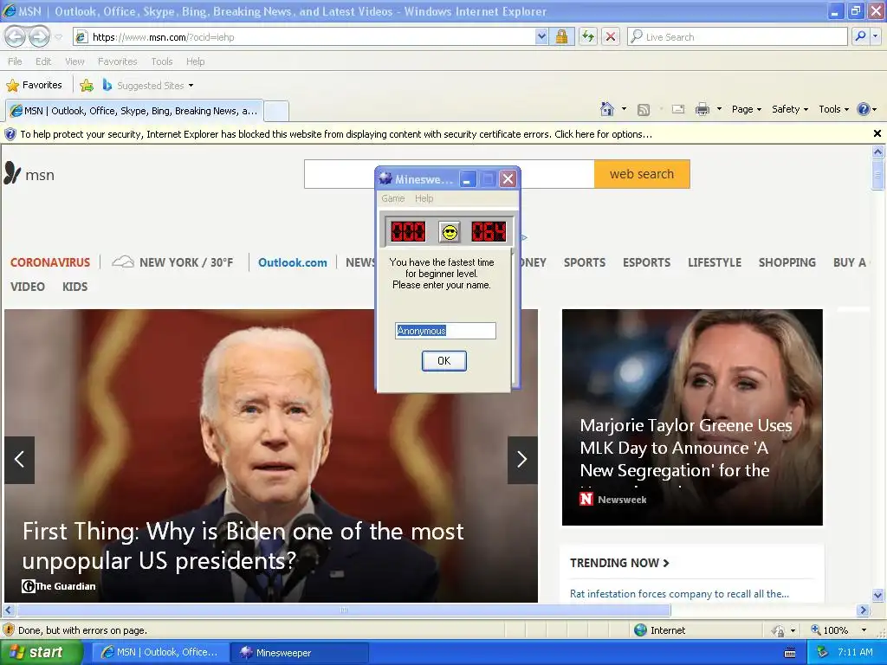The height and width of the screenshot is (665, 887).
Task: Open the Tools command bar dropdown
Action: click(x=834, y=109)
